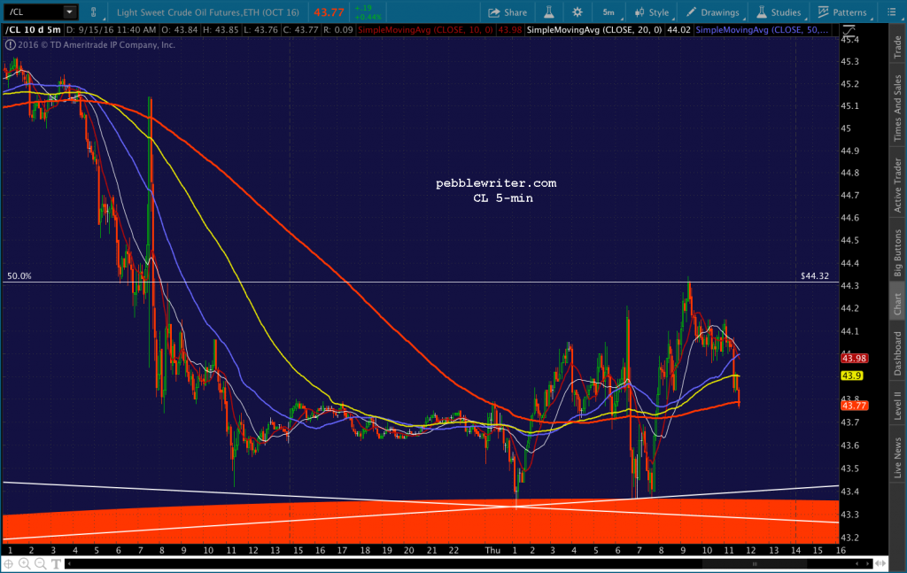Open the Studies menu
Image resolution: width=907 pixels, height=573 pixels.
tap(779, 12)
